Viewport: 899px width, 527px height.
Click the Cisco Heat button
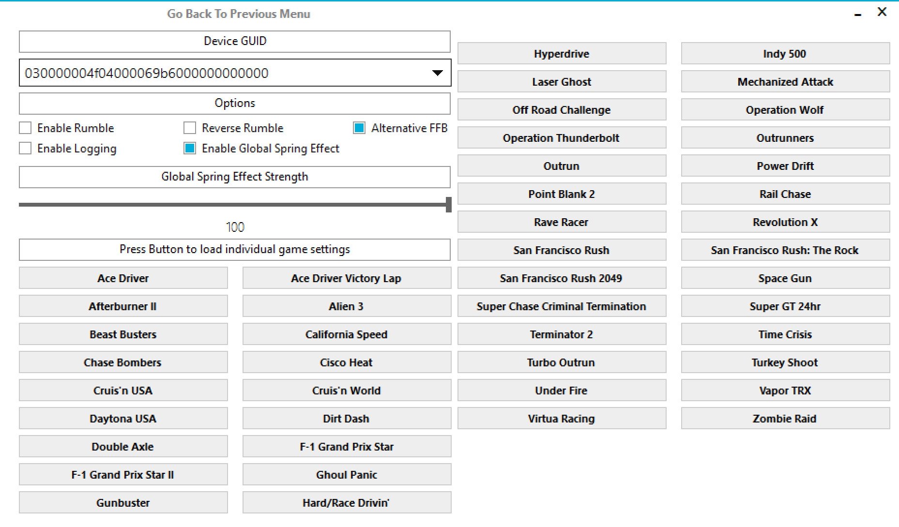click(347, 362)
